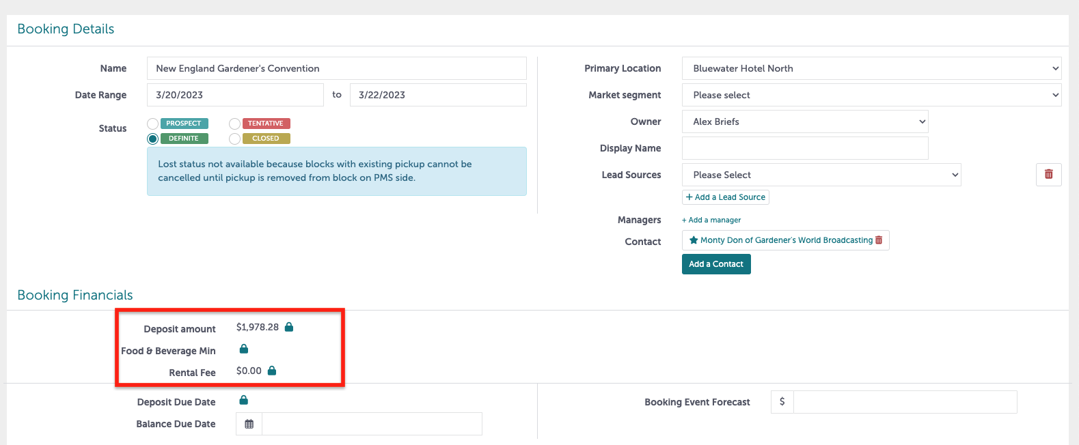Click the star icon on Monty Don contact

pos(694,240)
